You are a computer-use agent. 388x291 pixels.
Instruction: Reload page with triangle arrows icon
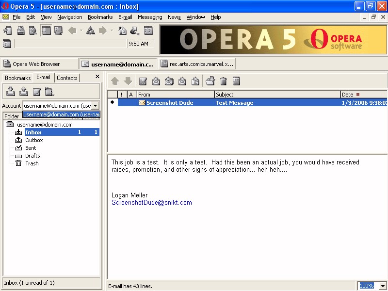click(x=91, y=31)
